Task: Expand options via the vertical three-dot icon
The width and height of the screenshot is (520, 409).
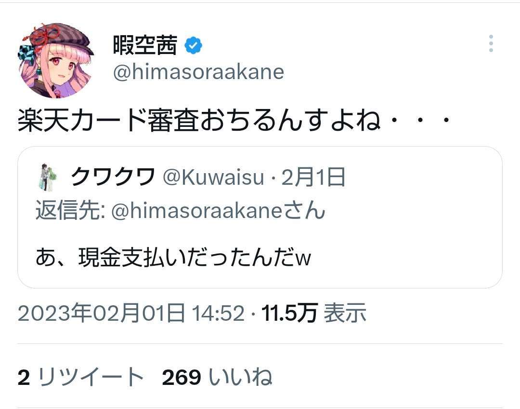Action: pyautogui.click(x=491, y=43)
